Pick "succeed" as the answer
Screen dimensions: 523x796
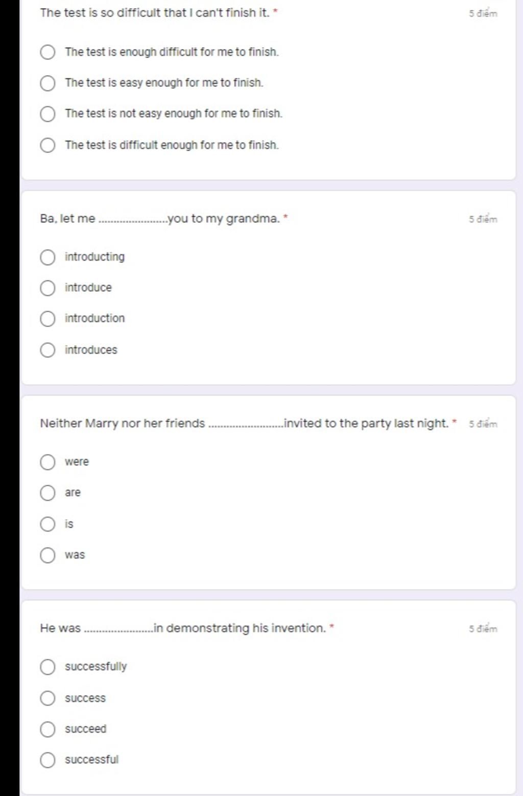click(47, 729)
